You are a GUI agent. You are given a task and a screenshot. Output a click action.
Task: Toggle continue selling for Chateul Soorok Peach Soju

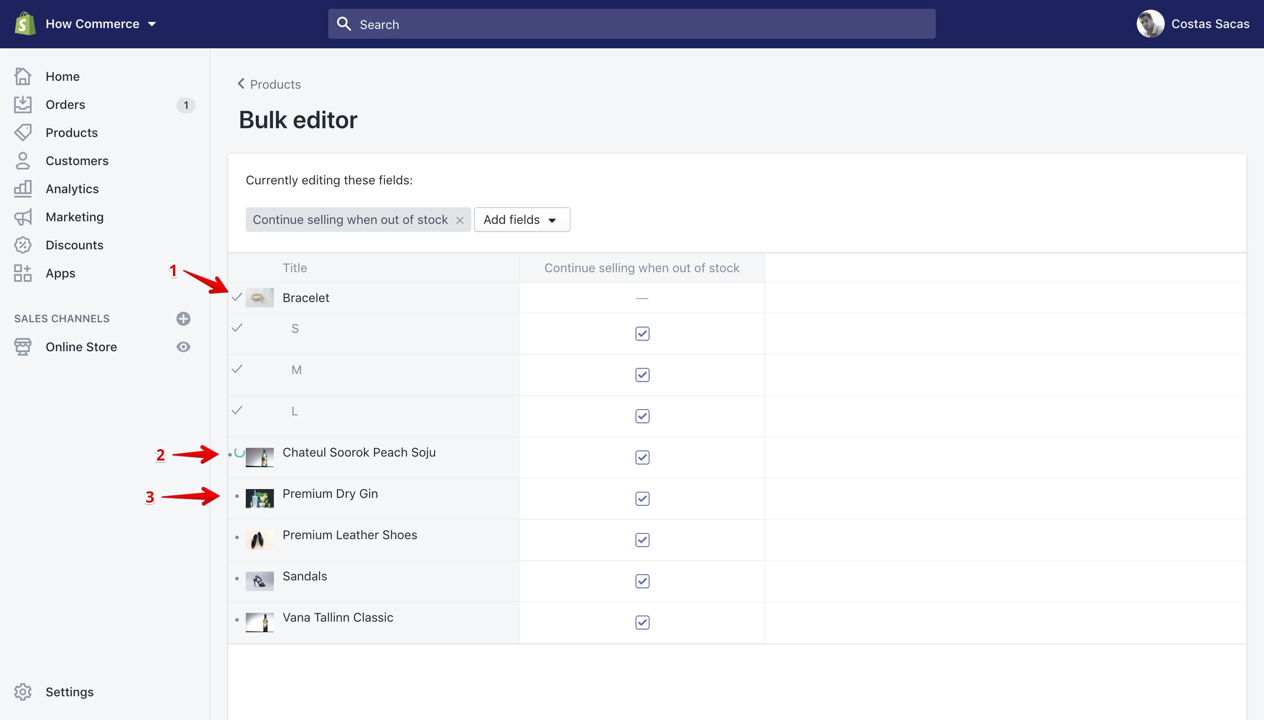tap(642, 457)
